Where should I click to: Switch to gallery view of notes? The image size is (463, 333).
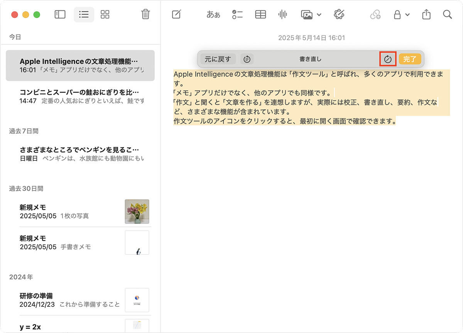[x=105, y=15]
